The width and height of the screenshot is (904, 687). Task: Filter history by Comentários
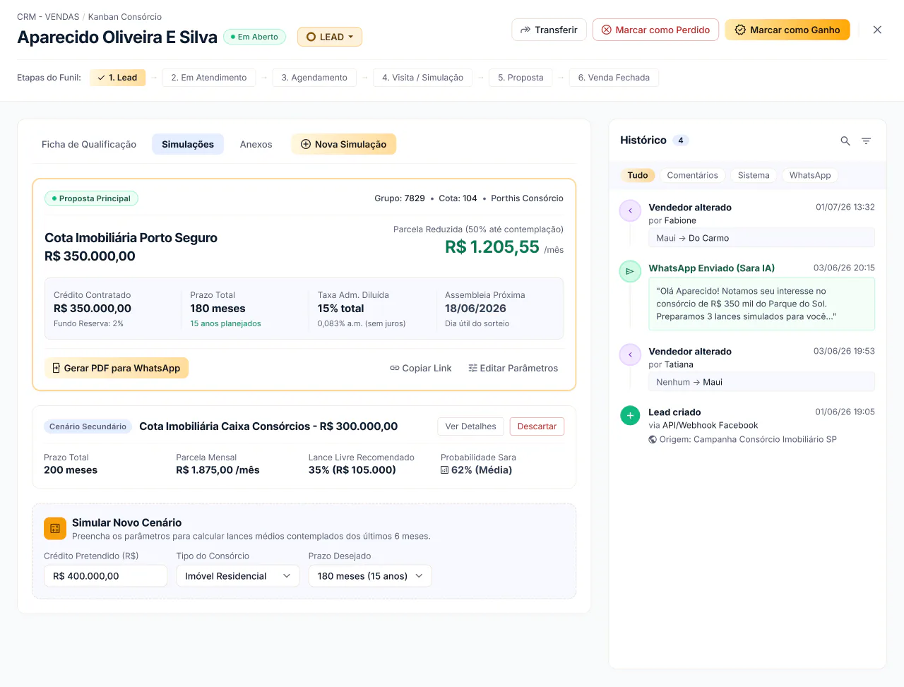692,175
